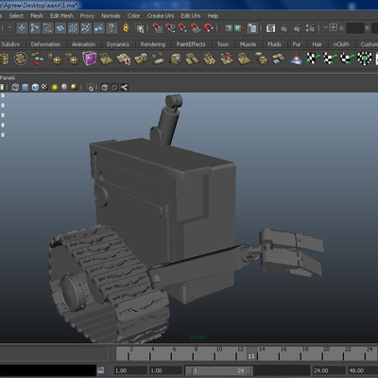Open the Mesh menu
378x378 pixels.
pyautogui.click(x=37, y=16)
